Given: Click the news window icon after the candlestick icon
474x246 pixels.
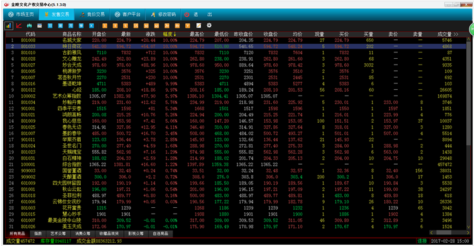Looking at the screenshot, I should pyautogui.click(x=39, y=26).
